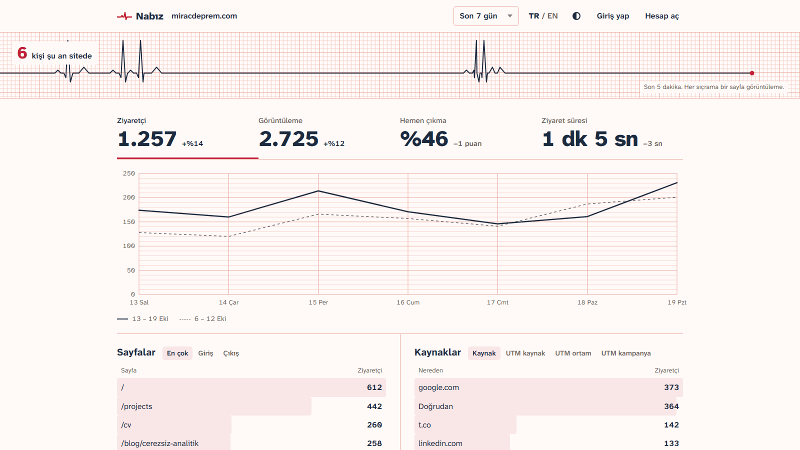Open the Giriş yap login link
The height and width of the screenshot is (450, 800).
pos(613,16)
